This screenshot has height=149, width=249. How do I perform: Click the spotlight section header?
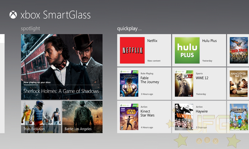(x=30, y=28)
